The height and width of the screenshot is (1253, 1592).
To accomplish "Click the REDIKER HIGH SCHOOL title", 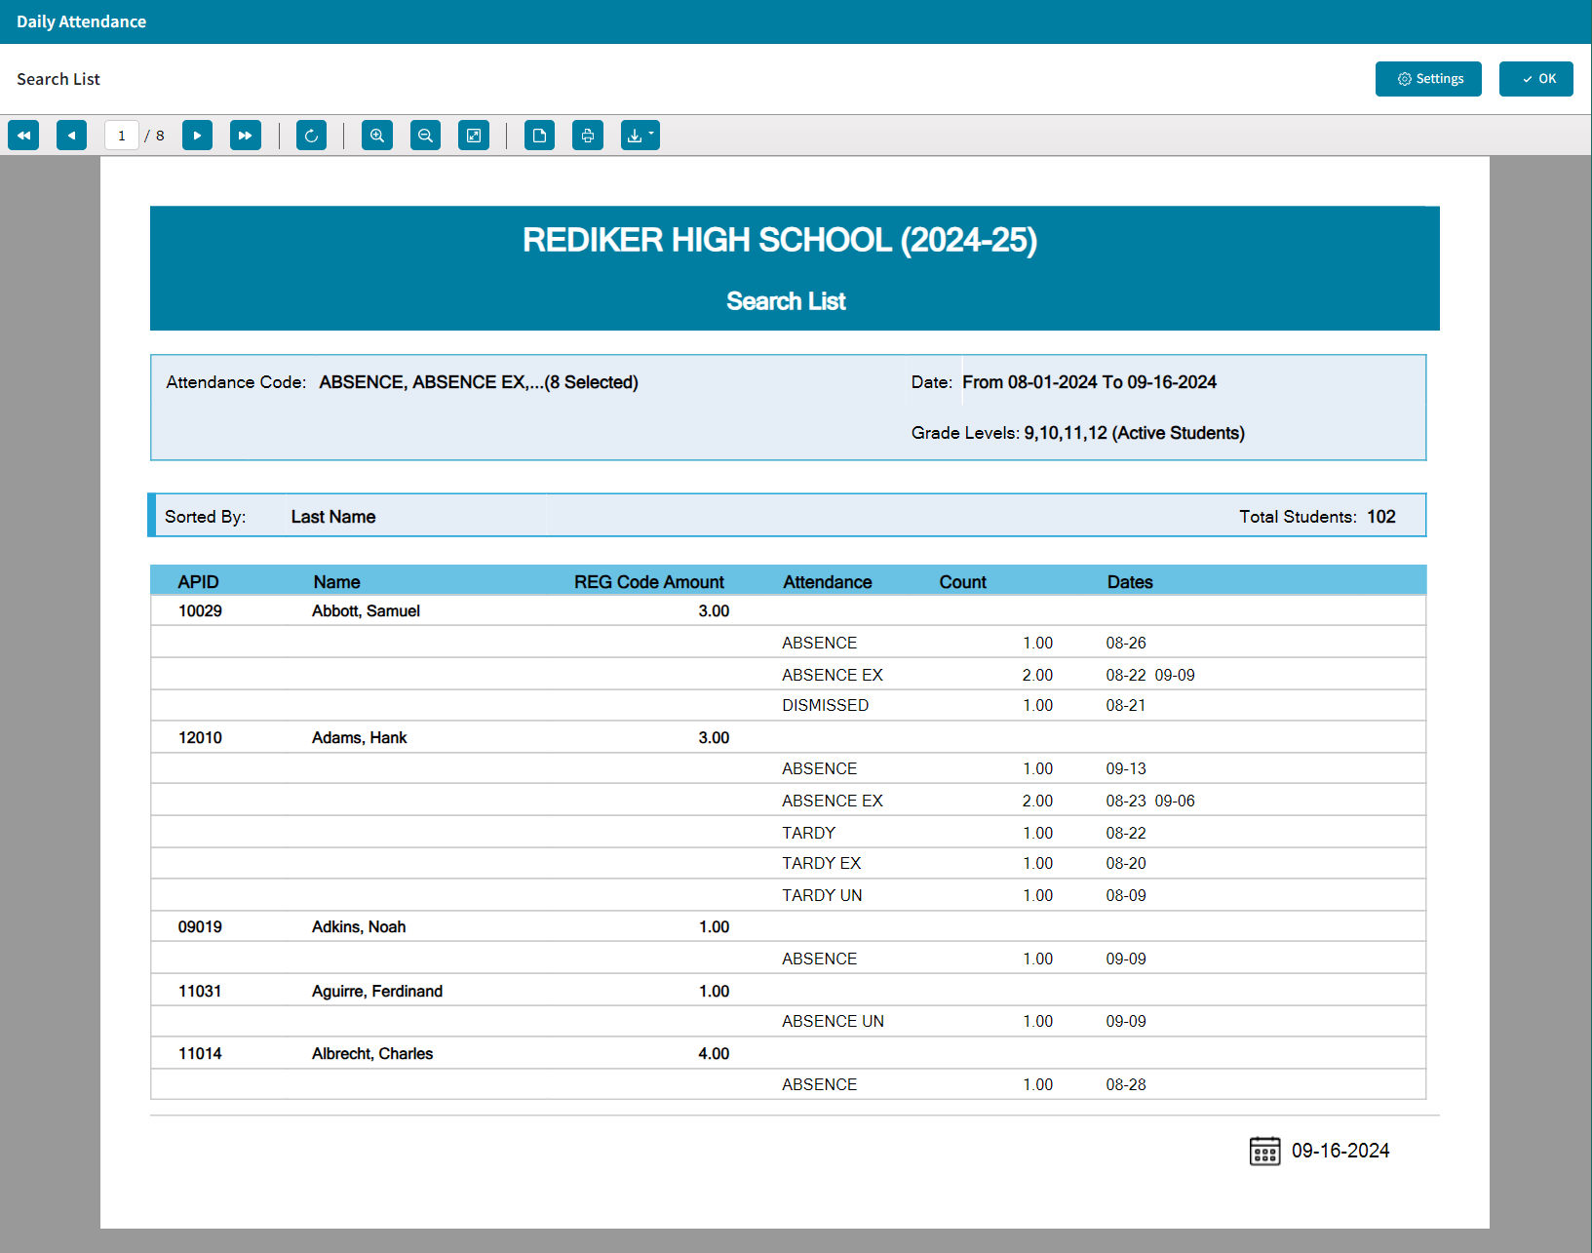I will [x=780, y=240].
